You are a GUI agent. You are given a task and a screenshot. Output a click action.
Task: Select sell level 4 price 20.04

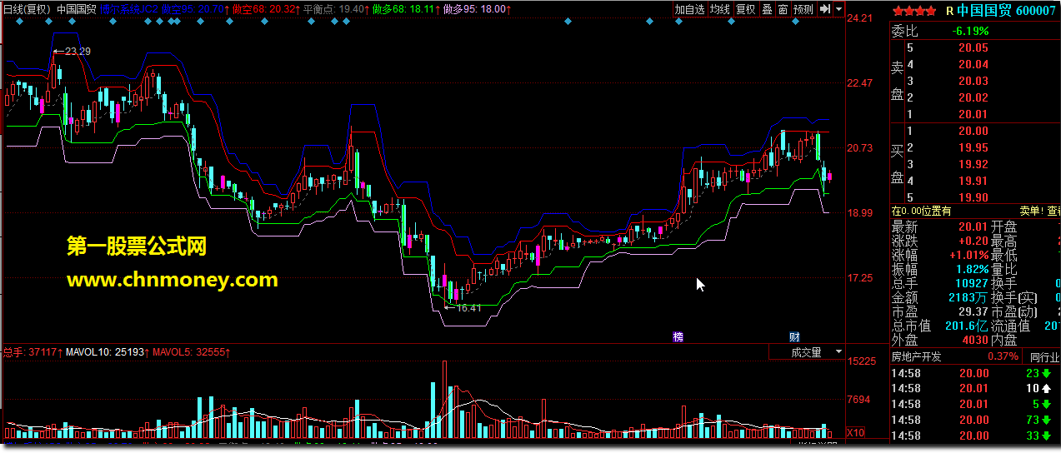[973, 64]
